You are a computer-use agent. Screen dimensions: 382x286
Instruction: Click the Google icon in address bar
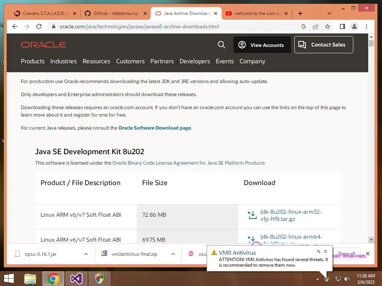click(x=304, y=26)
